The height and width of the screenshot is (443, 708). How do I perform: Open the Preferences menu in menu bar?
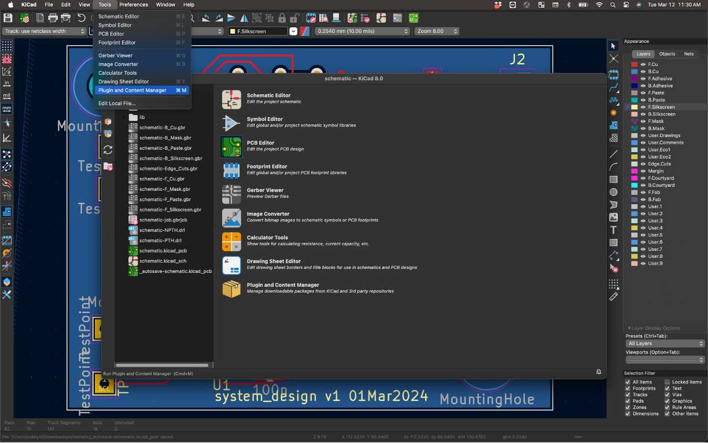tap(134, 5)
